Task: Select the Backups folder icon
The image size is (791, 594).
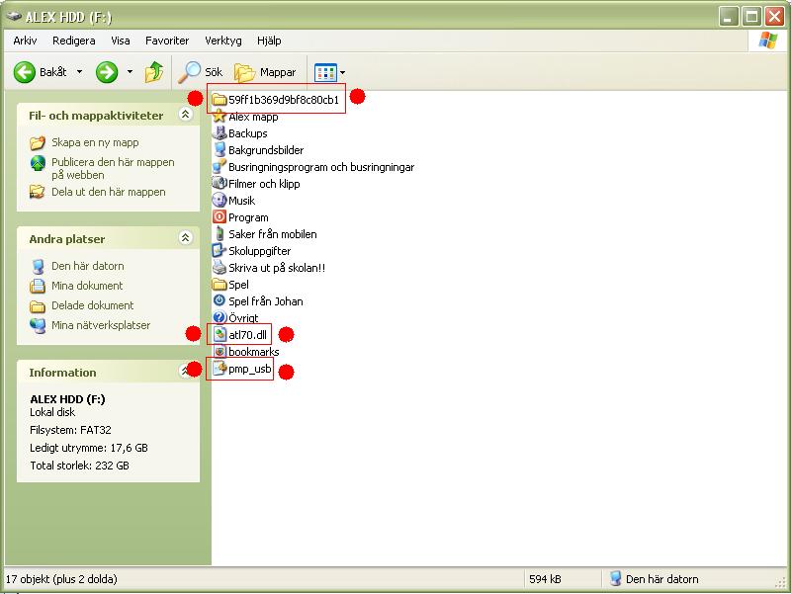Action: 220,133
